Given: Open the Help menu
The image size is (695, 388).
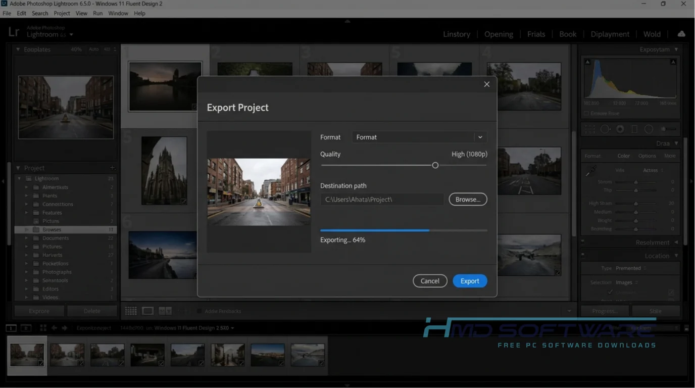Looking at the screenshot, I should pos(139,13).
